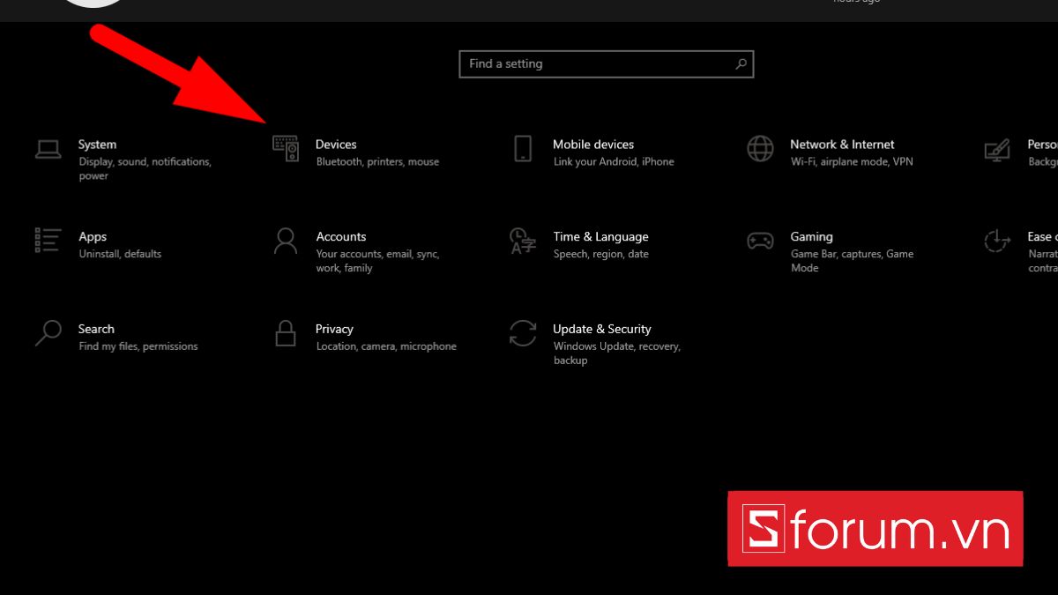Open the Time & Language icon
Image resolution: width=1058 pixels, height=595 pixels.
(523, 241)
